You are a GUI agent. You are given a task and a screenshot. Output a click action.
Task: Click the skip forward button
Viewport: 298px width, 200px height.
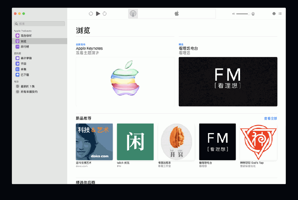coord(105,14)
